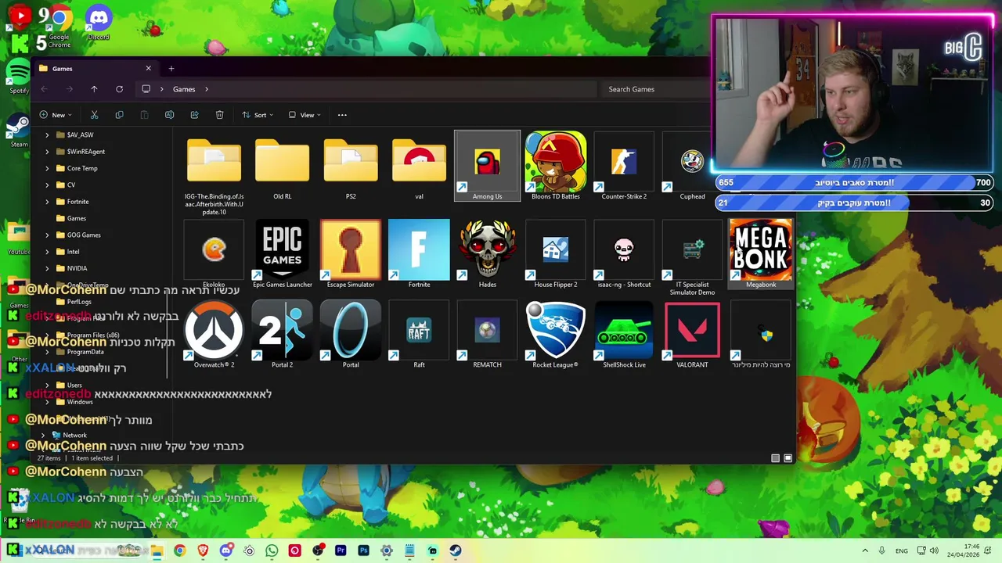Select Fortnite folder in navigation tree
The height and width of the screenshot is (563, 1002).
coord(77,202)
